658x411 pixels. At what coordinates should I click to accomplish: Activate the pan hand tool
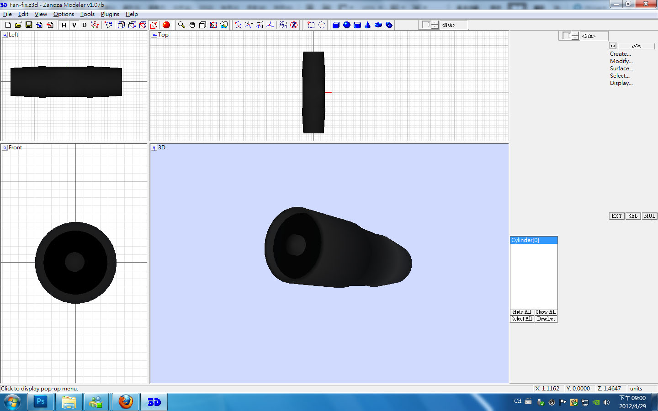coord(192,25)
